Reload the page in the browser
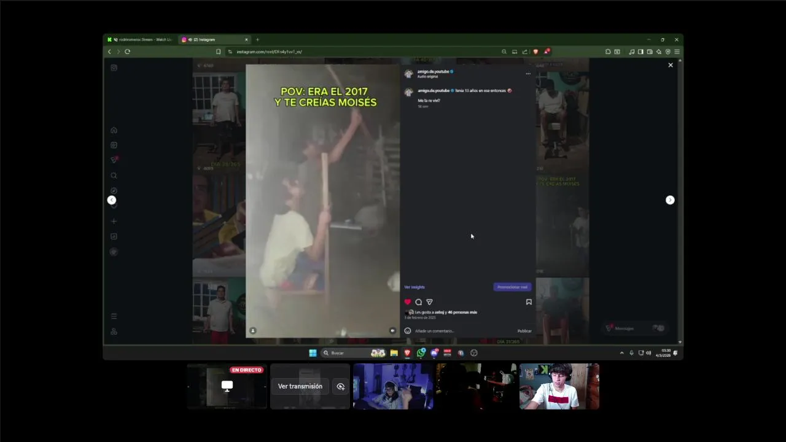Image resolution: width=786 pixels, height=442 pixels. pyautogui.click(x=127, y=52)
